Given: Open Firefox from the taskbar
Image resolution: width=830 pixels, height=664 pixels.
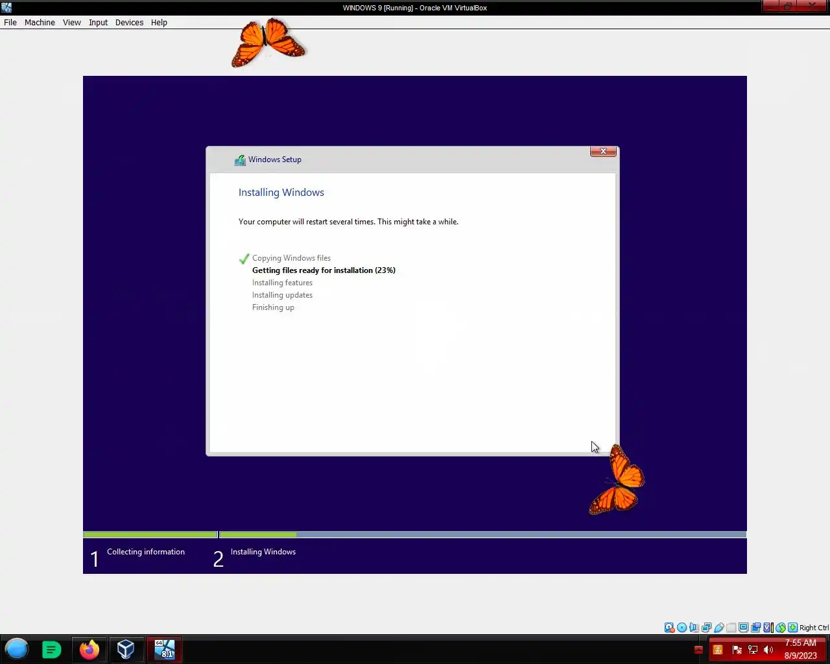Looking at the screenshot, I should (x=89, y=649).
